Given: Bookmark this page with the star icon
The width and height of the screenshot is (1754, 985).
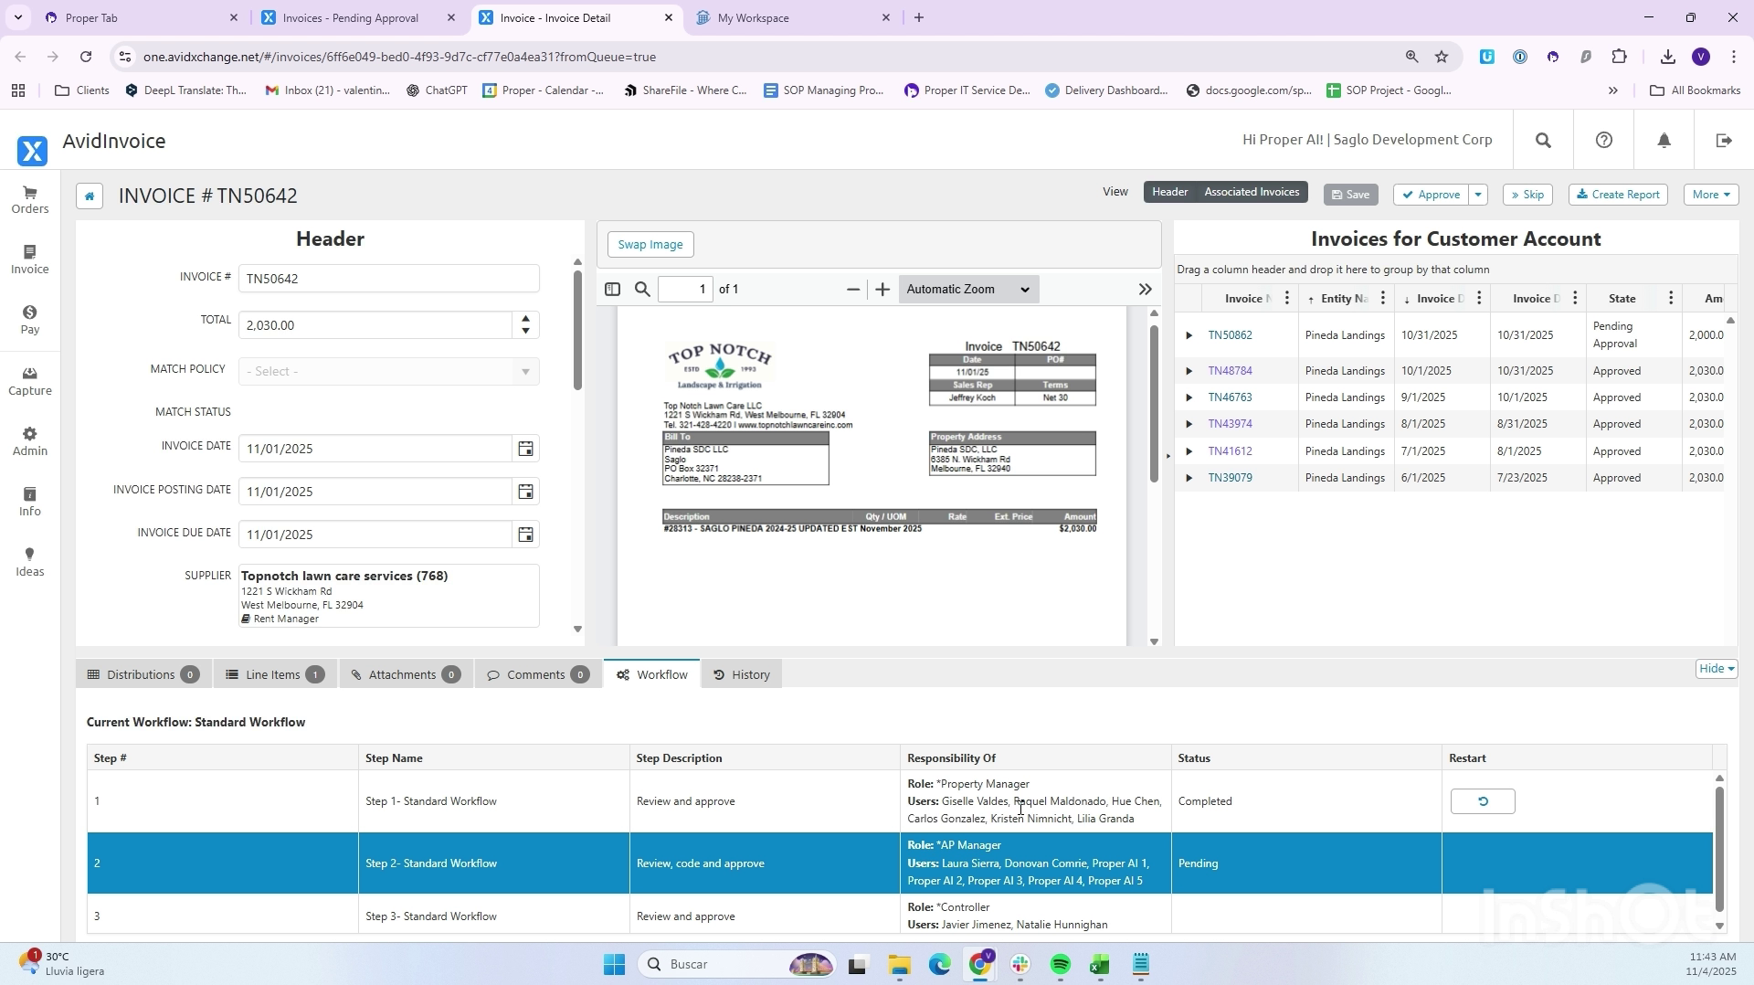Looking at the screenshot, I should click(1442, 57).
